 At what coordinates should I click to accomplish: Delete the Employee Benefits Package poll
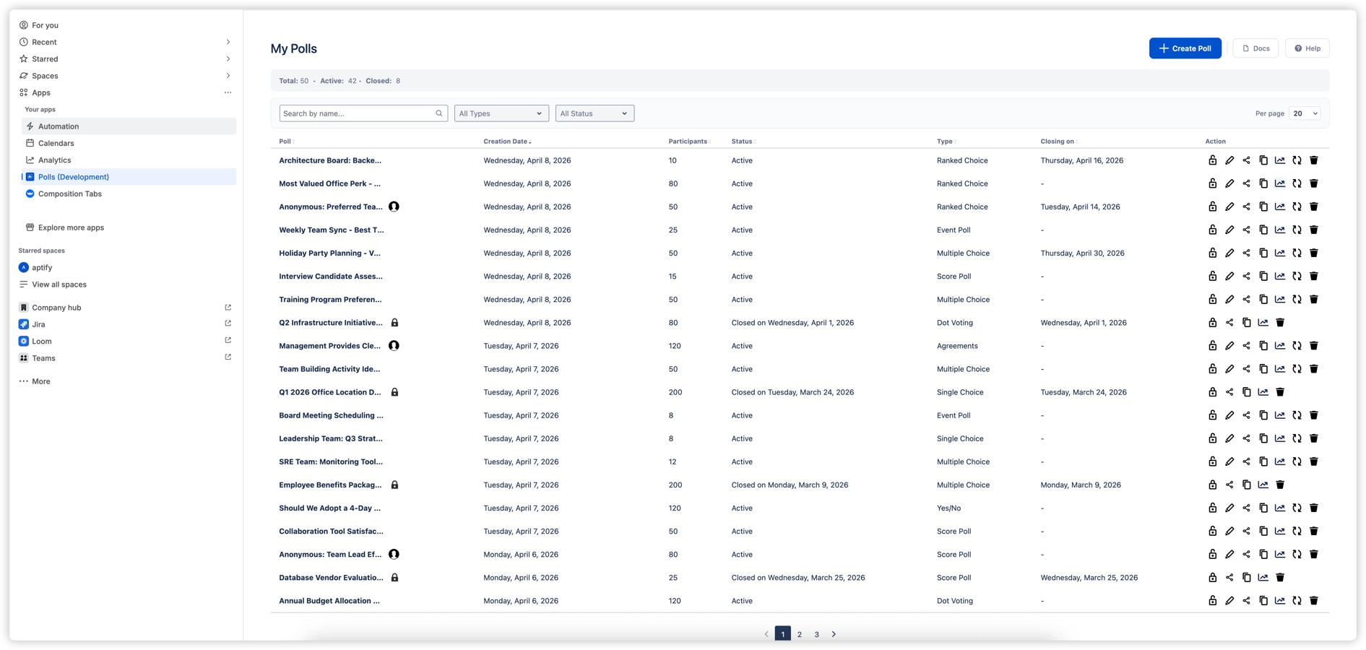click(x=1281, y=485)
